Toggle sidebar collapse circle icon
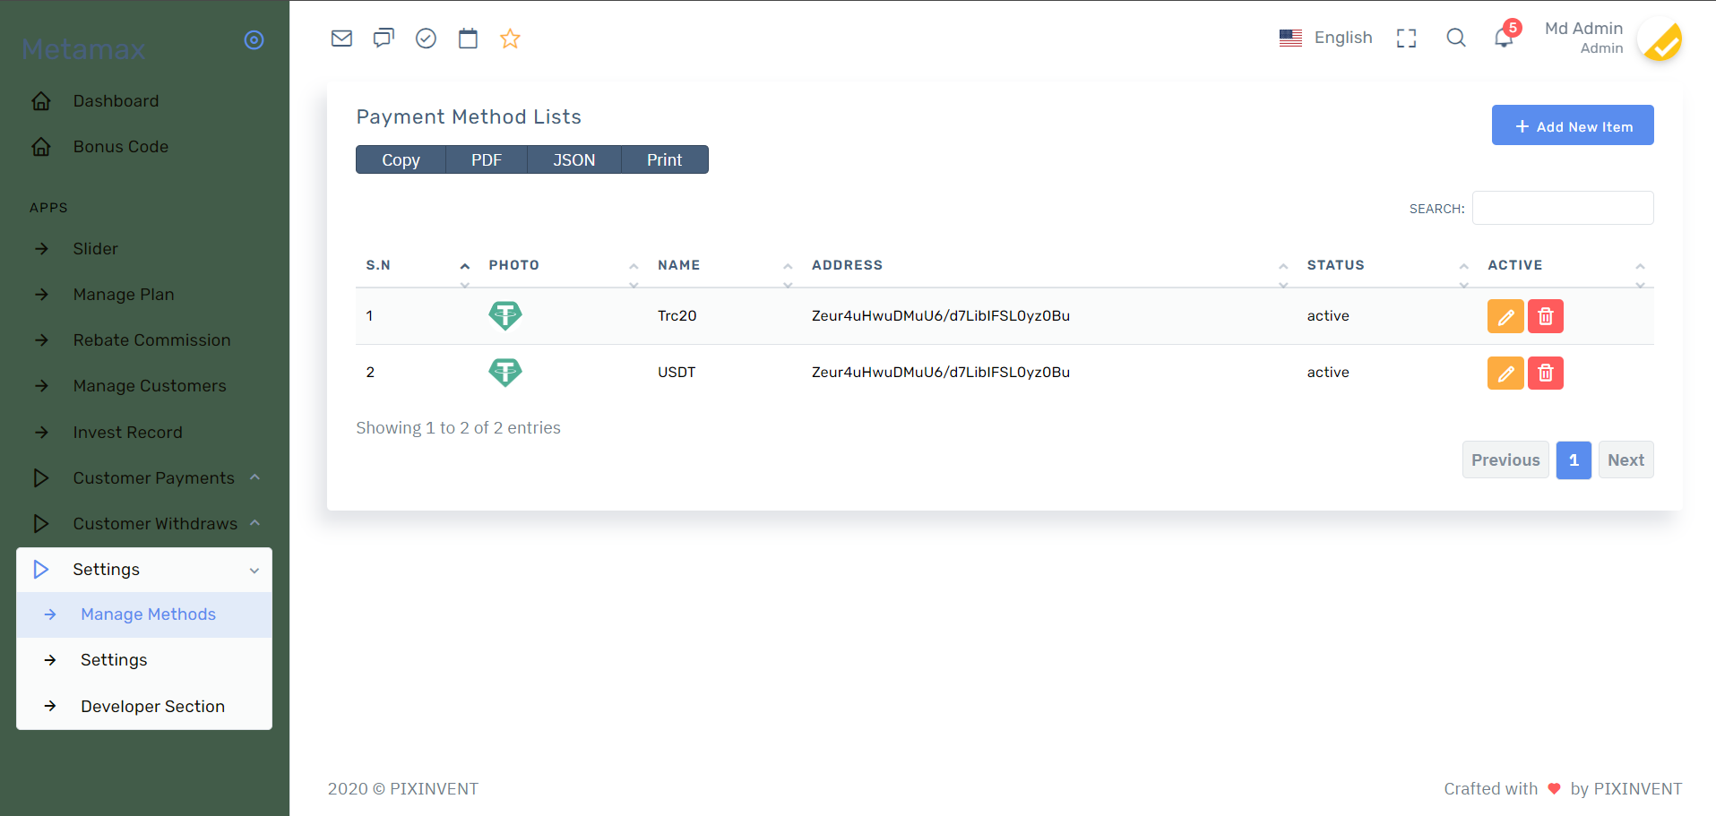Screen dimensions: 1716x816 coord(254,40)
